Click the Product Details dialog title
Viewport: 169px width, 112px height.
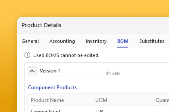pyautogui.click(x=41, y=25)
